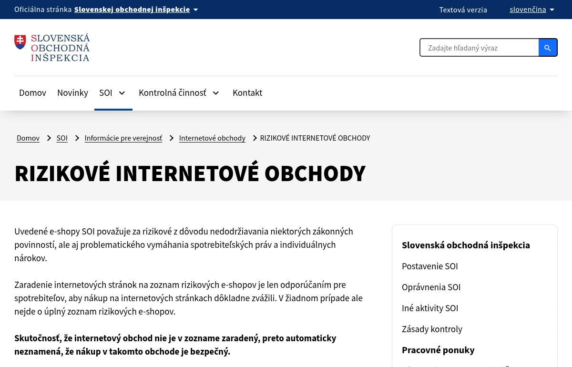Click the RIZIKOVÉ INTERNETOVÉ OBCHODY breadcrumb text
Viewport: 572px width, 367px height.
(x=315, y=138)
